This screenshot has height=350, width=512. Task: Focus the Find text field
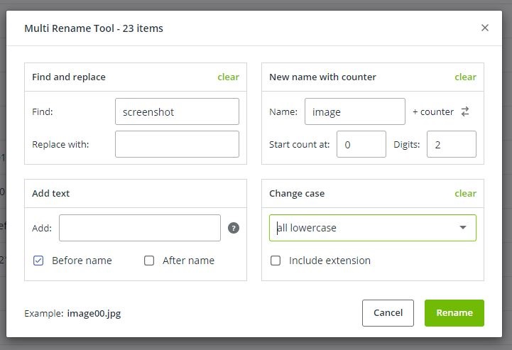(177, 111)
